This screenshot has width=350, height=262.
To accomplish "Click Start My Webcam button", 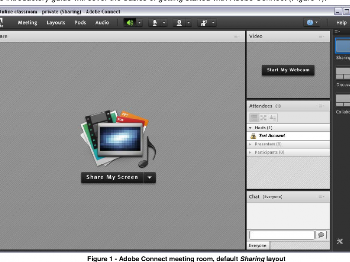I will pos(288,70).
